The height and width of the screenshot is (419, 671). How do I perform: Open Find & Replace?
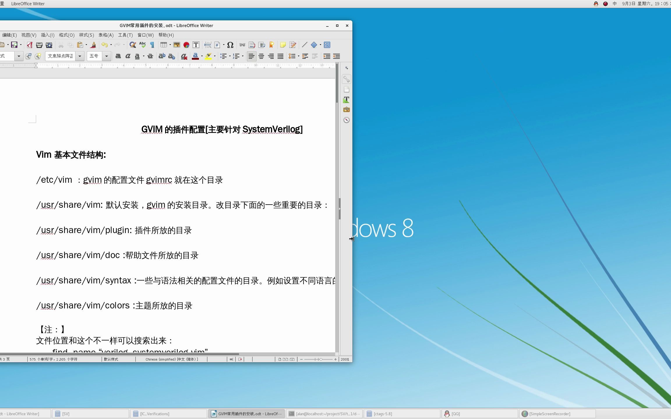133,45
